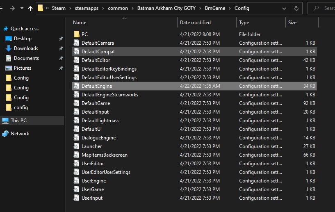Open Downloads in Quick access

pyautogui.click(x=26, y=48)
